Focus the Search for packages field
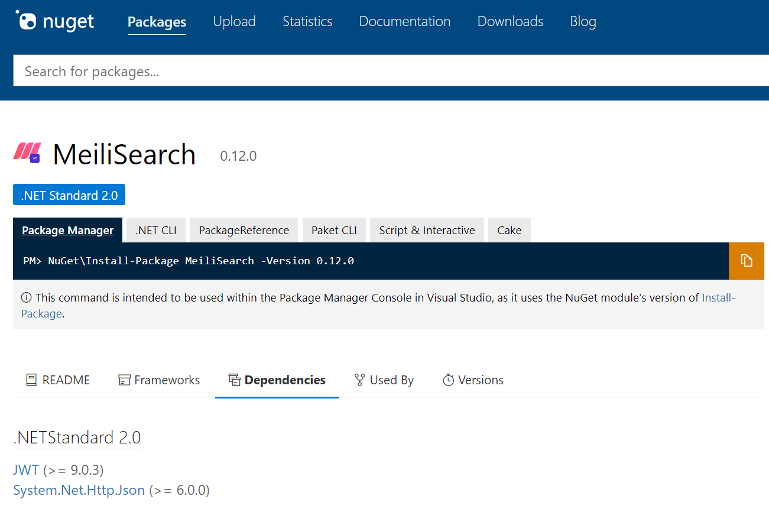The height and width of the screenshot is (512, 769). [391, 72]
